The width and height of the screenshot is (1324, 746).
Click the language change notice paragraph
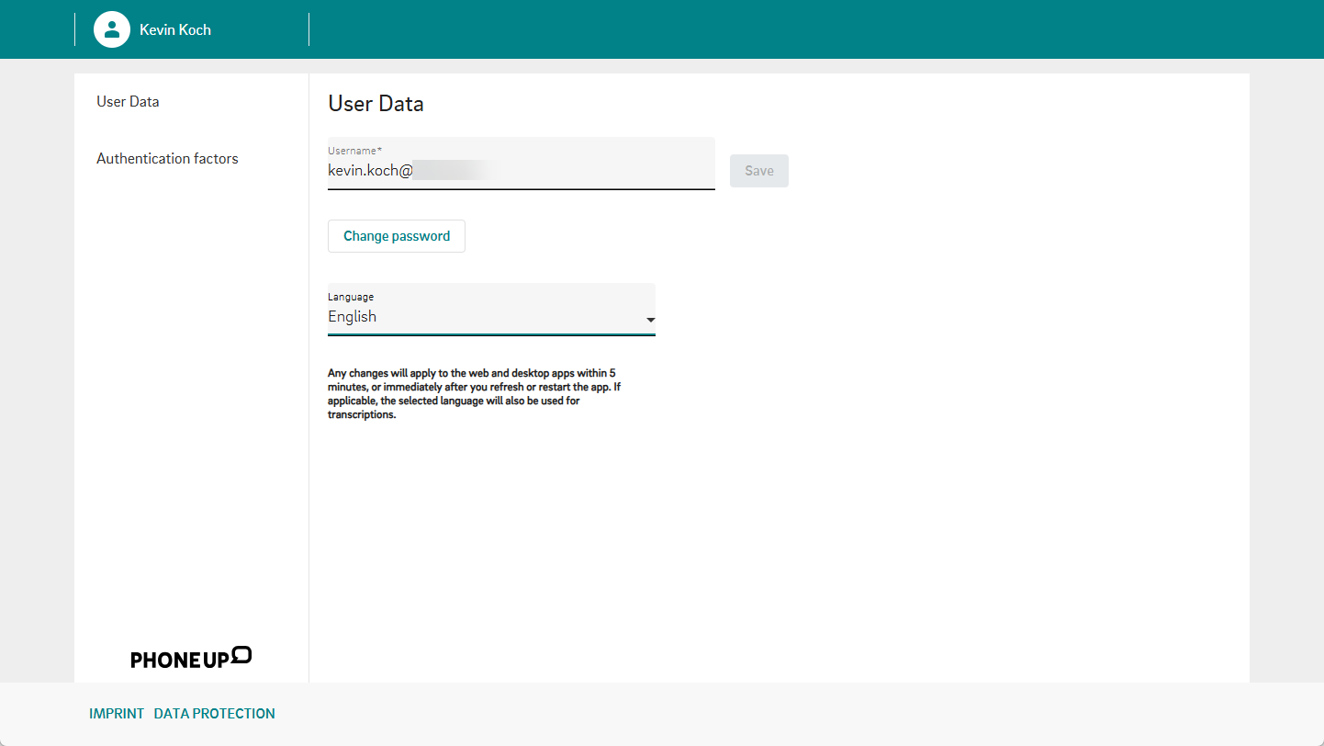[472, 393]
